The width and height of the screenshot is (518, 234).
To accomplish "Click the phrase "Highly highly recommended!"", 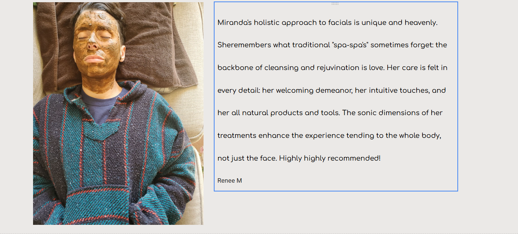I will click(330, 158).
